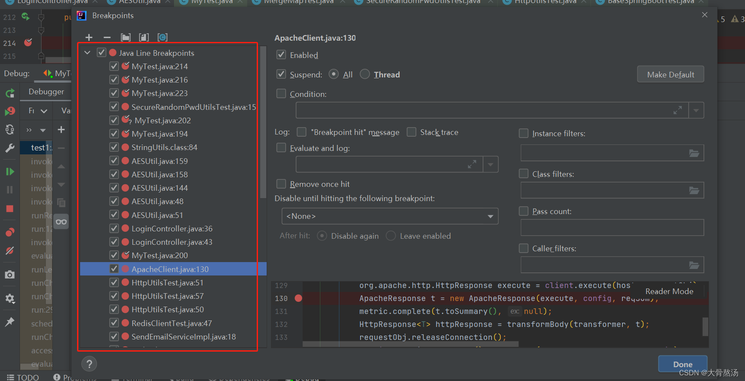Click the breakpoint dot at line 130 preview
Viewport: 745px width, 381px height.
pos(298,298)
